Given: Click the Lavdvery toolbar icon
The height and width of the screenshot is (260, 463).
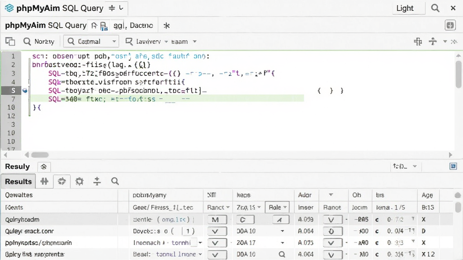Looking at the screenshot, I should point(129,41).
